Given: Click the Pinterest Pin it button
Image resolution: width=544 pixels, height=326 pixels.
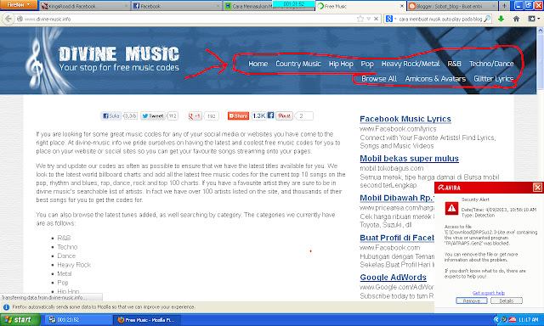Looking at the screenshot, I should tap(284, 115).
